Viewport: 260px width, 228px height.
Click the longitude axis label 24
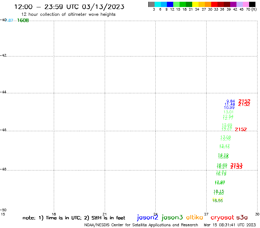pos(155,214)
